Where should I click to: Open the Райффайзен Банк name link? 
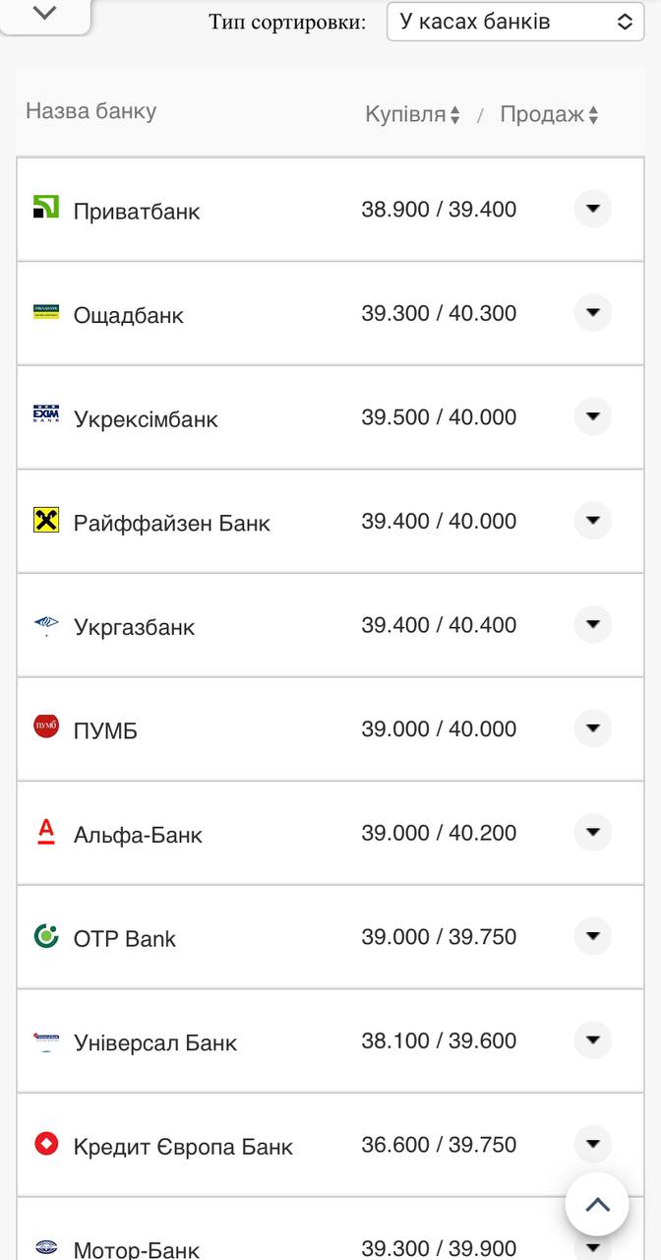pyautogui.click(x=171, y=524)
